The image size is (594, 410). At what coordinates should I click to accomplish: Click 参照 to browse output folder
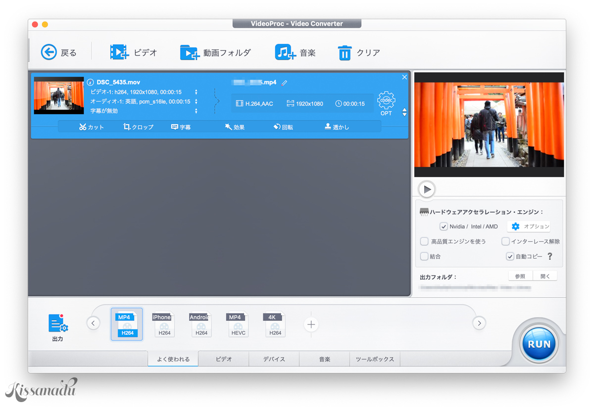(x=520, y=275)
